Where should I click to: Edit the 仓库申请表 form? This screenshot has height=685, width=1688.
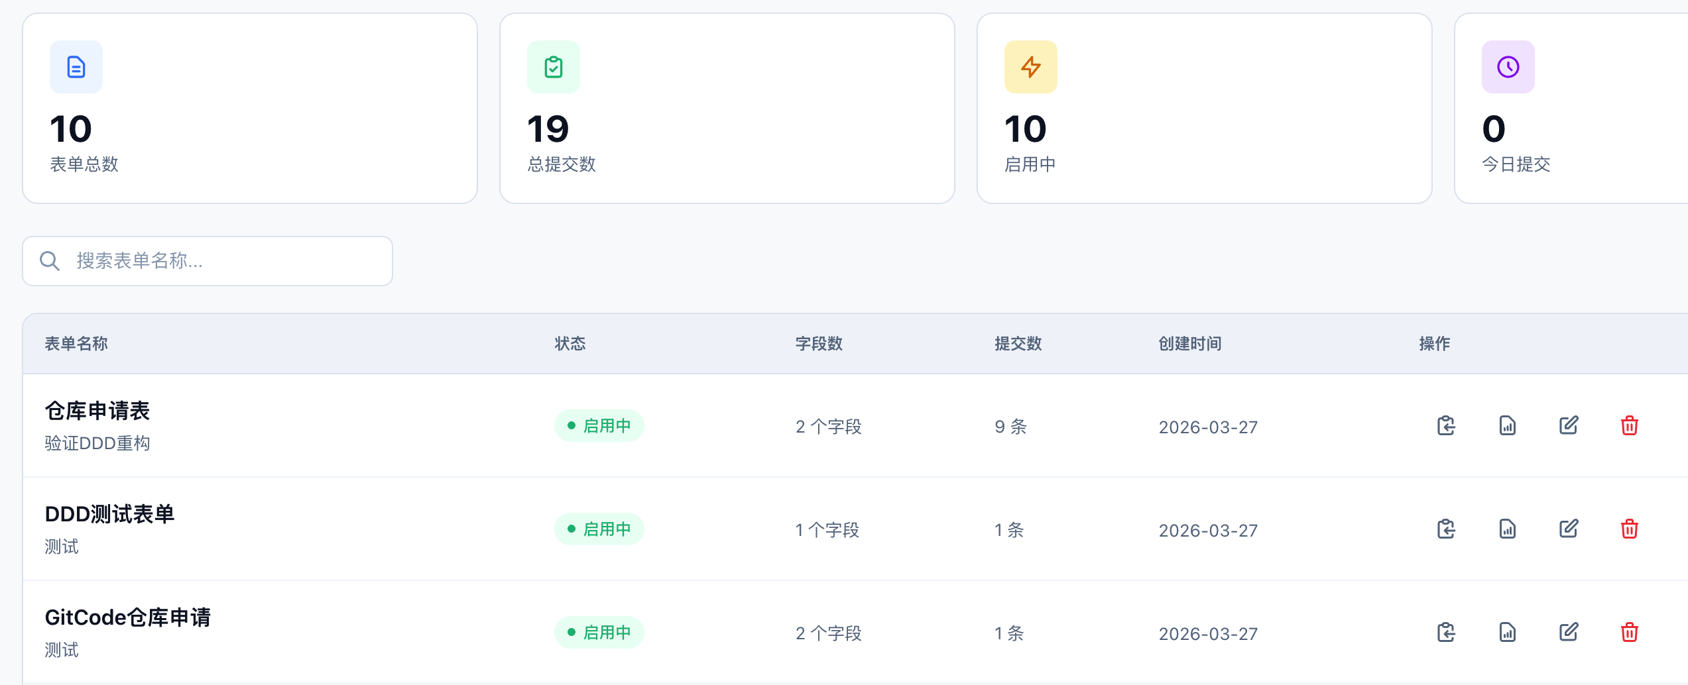[1568, 425]
